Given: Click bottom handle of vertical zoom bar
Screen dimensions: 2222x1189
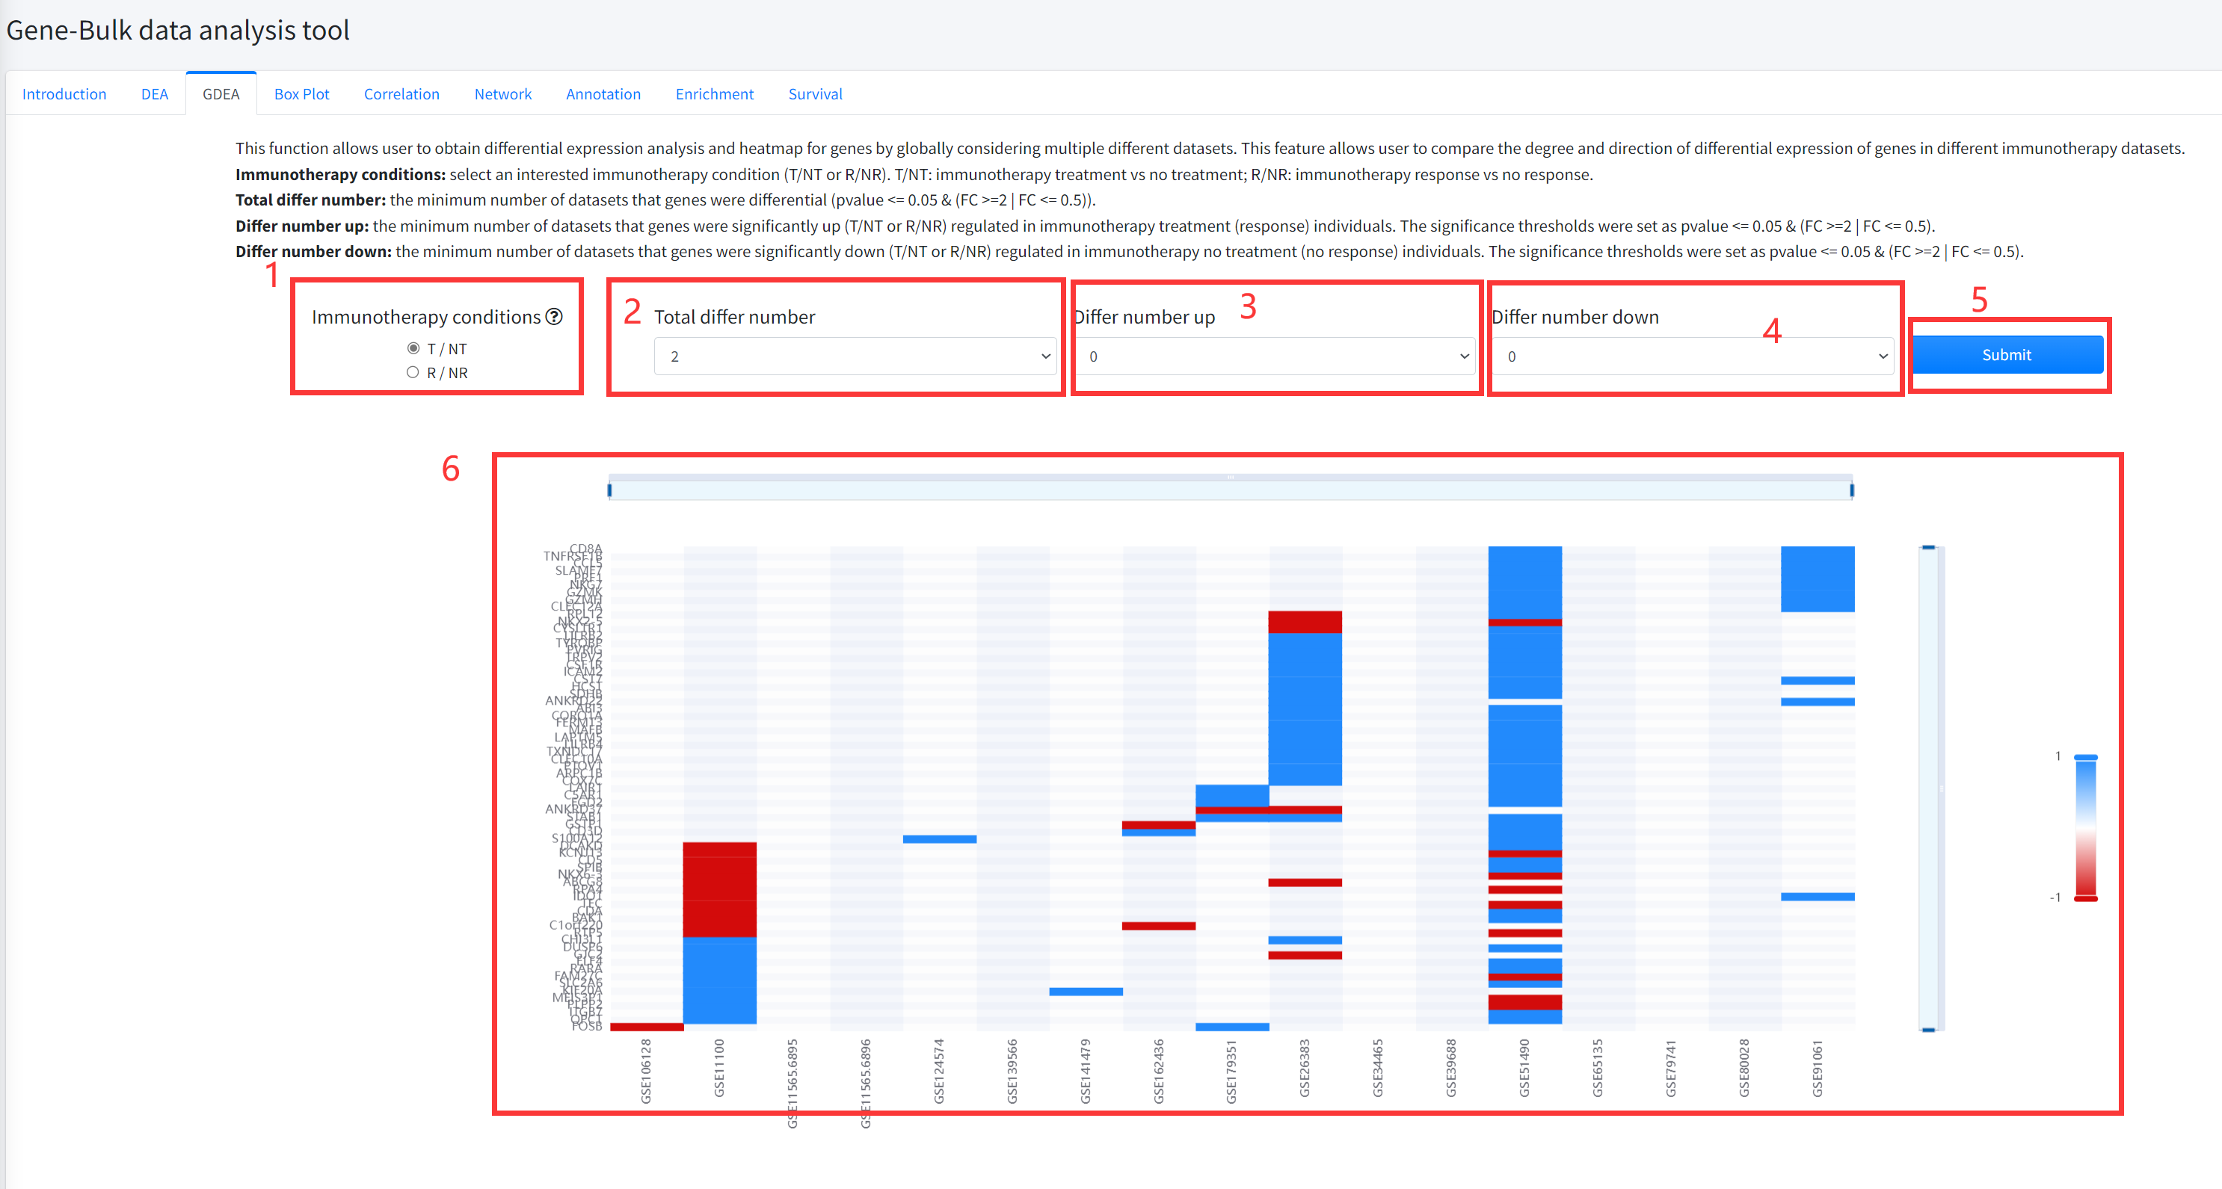Looking at the screenshot, I should pos(1929,1030).
